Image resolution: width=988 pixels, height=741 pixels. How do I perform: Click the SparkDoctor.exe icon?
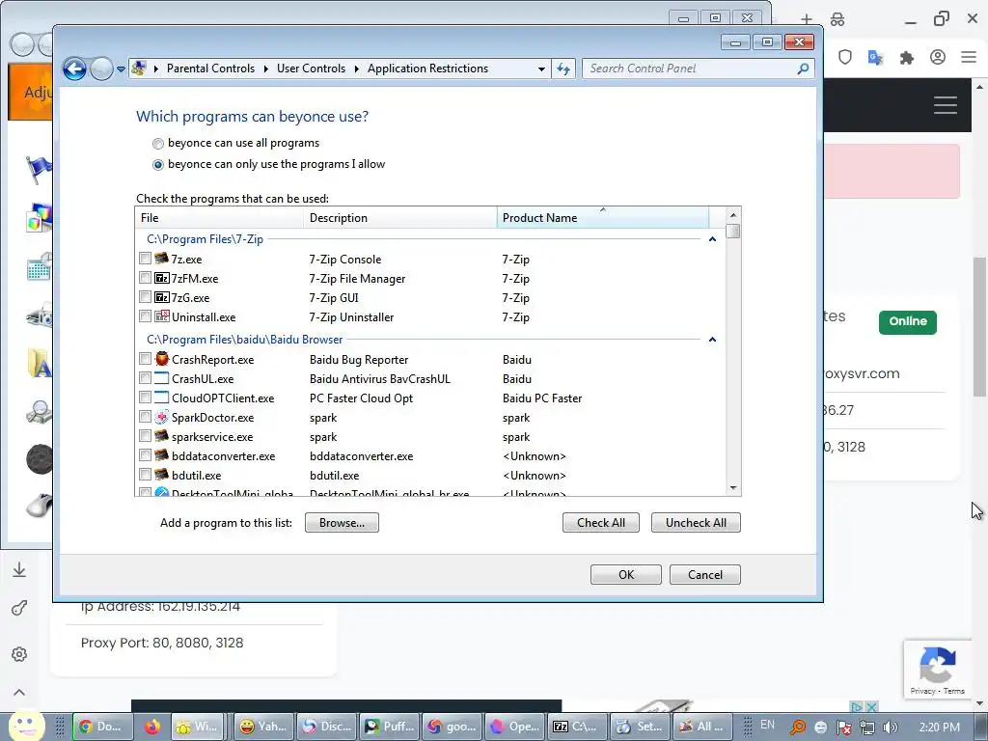tap(162, 417)
